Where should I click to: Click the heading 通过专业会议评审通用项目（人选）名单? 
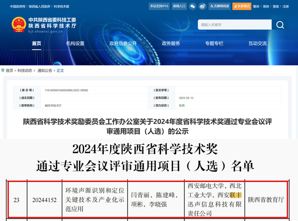(145, 166)
